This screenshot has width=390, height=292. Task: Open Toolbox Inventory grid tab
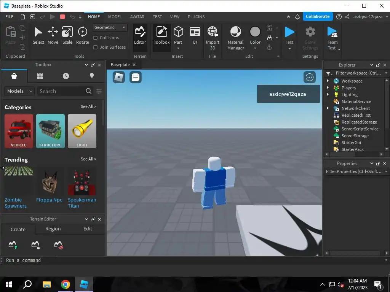40,76
